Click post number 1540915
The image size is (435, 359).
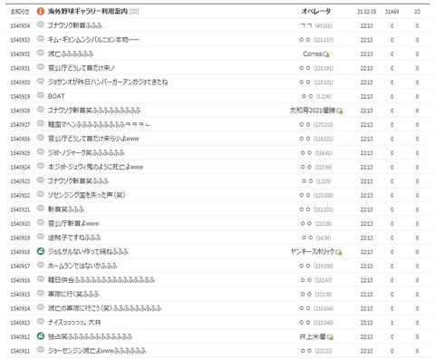coord(20,295)
